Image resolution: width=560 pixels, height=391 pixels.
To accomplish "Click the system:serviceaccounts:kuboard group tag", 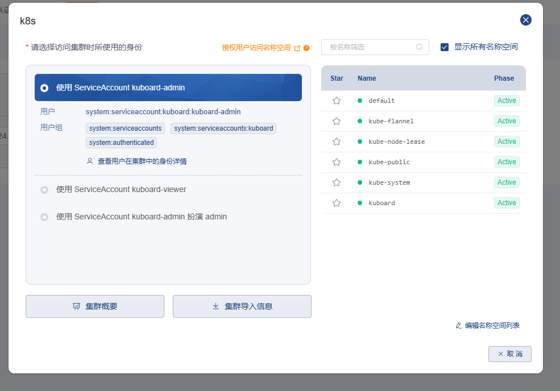I will point(223,128).
